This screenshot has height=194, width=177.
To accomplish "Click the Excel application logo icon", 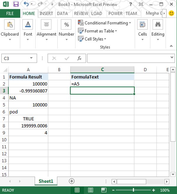I will point(6,4).
